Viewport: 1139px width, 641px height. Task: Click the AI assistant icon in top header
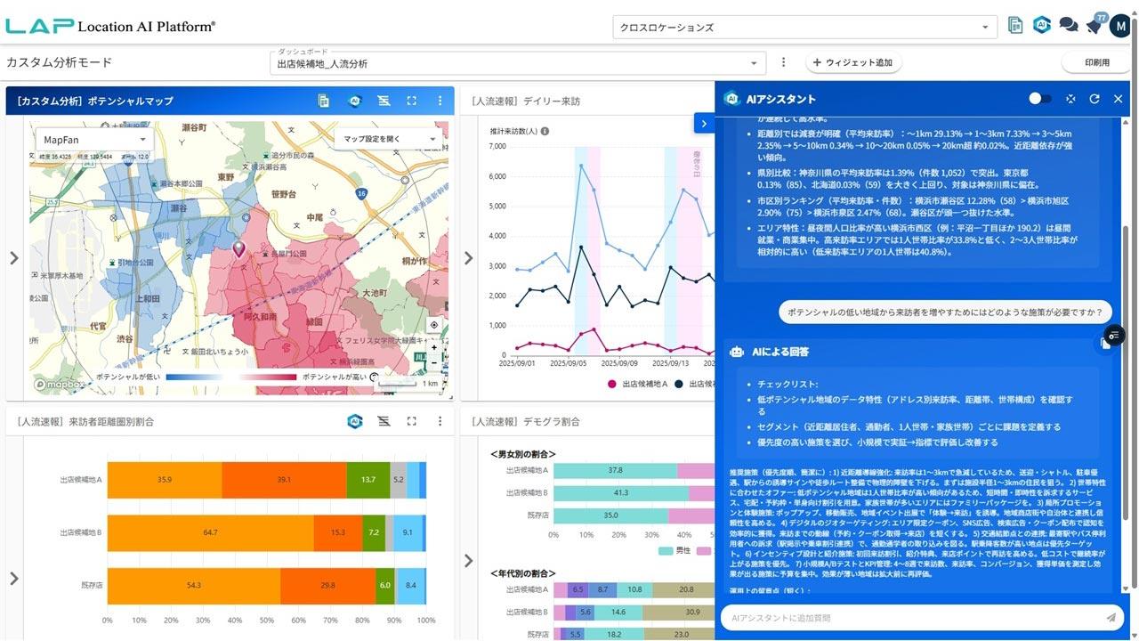tap(1042, 26)
